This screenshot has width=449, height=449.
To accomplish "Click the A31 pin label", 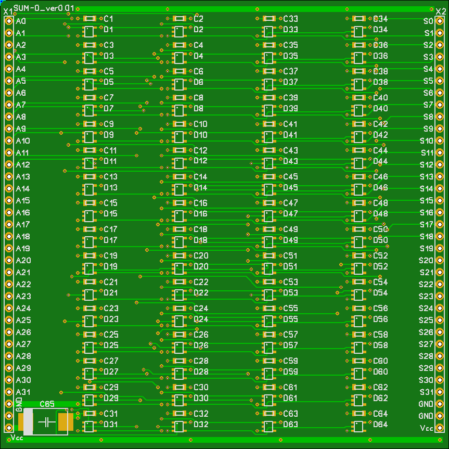I will coord(23,392).
